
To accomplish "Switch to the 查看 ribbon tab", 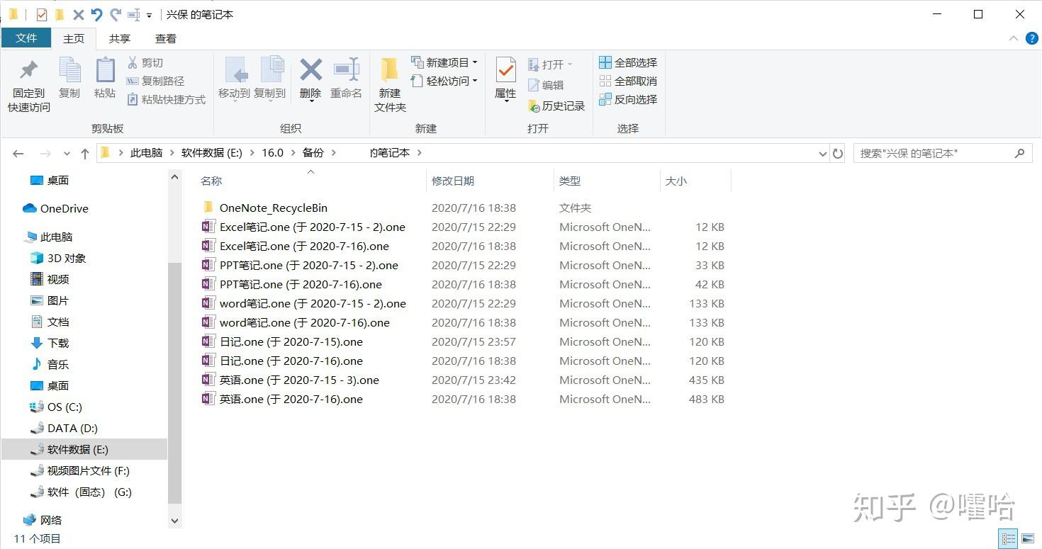I will click(166, 39).
